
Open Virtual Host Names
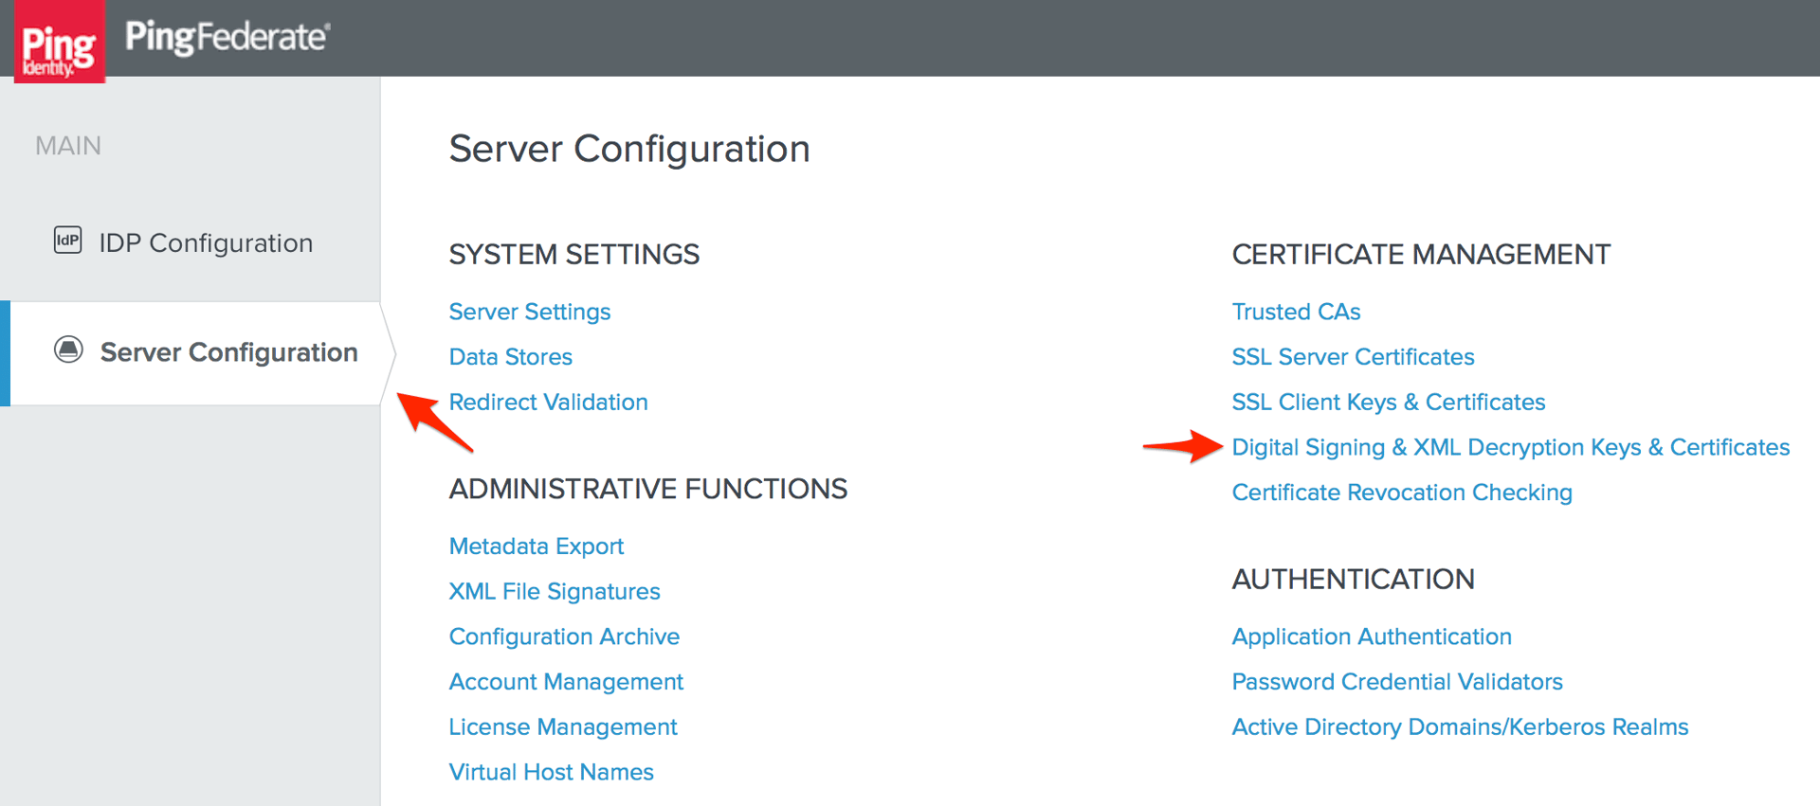pyautogui.click(x=551, y=773)
